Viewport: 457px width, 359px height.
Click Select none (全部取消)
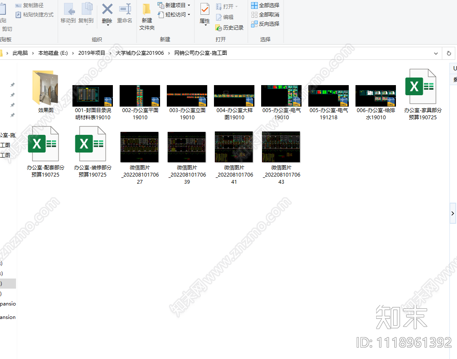click(x=265, y=15)
